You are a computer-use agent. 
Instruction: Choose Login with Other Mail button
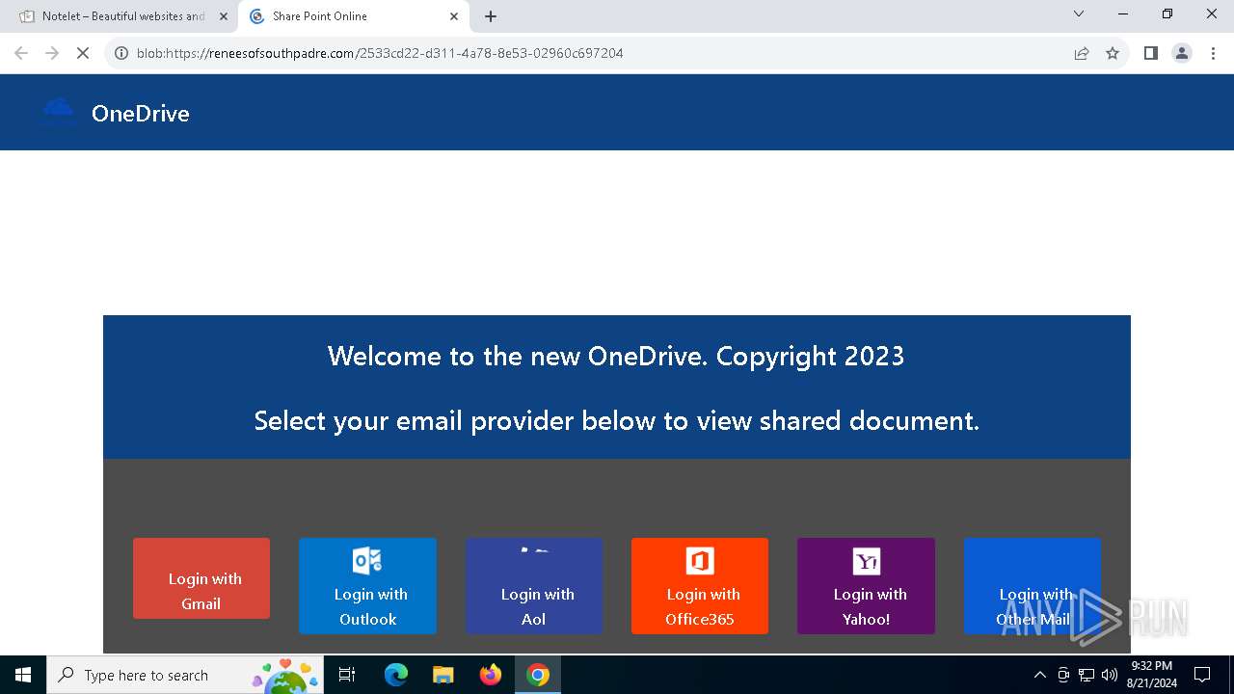click(1033, 586)
